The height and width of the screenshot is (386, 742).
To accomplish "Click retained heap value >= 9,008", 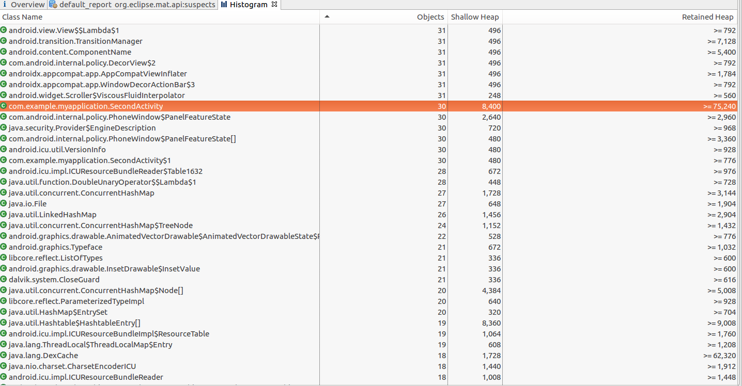I will coord(721,323).
